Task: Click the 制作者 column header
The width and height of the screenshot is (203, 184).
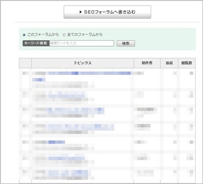Action: coord(147,63)
